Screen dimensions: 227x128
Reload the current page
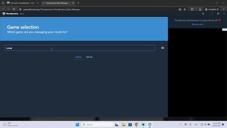coord(14,9)
